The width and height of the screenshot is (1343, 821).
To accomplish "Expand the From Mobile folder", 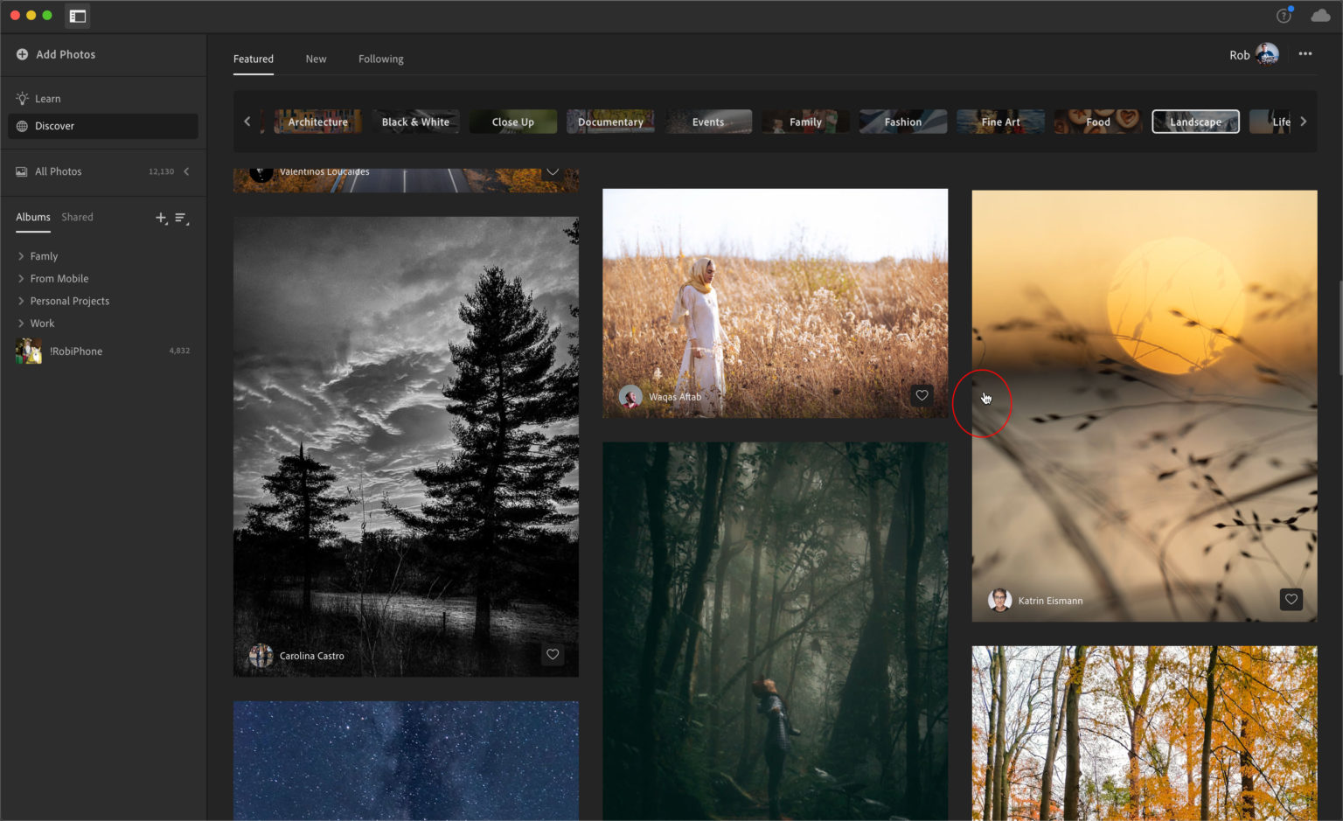I will (x=21, y=278).
